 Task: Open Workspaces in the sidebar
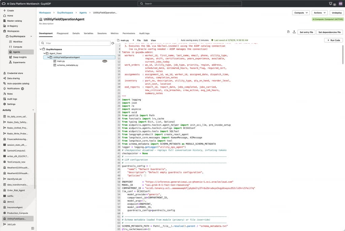[11, 31]
